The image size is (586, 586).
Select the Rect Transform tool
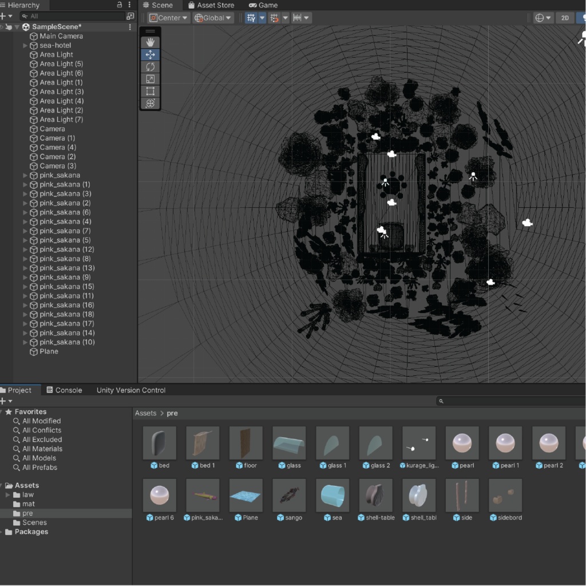(150, 91)
